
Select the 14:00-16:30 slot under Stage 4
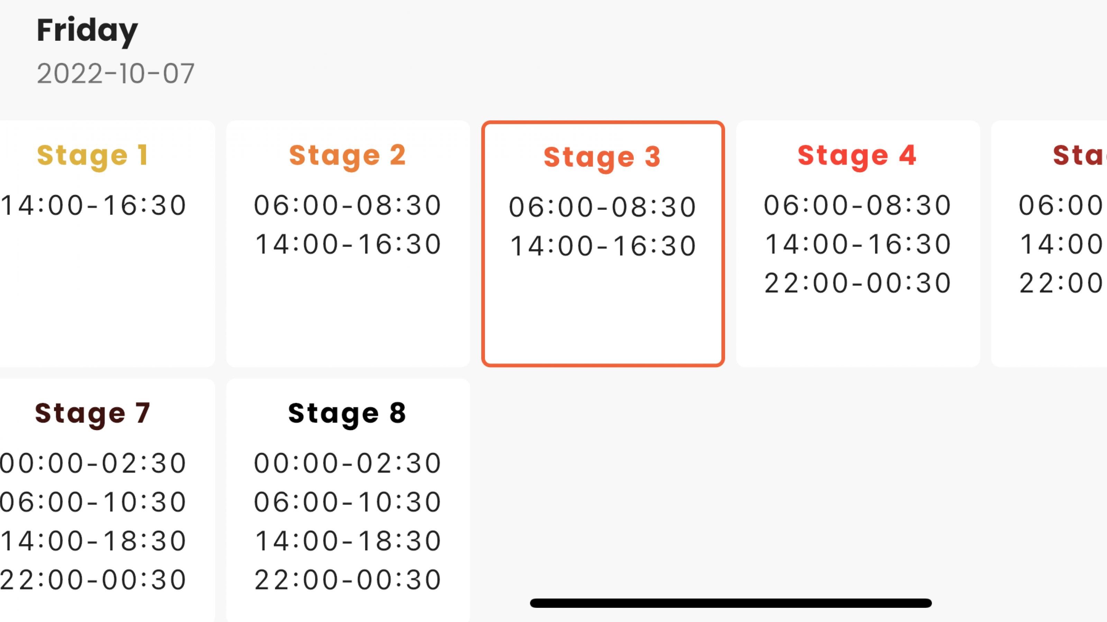point(855,245)
